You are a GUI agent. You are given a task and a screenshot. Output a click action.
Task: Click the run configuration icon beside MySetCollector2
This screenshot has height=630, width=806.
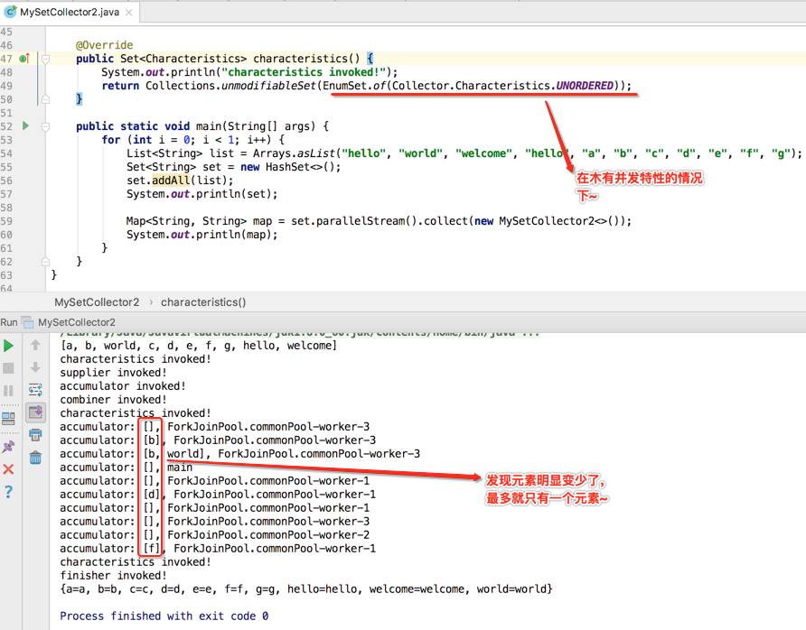(27, 322)
